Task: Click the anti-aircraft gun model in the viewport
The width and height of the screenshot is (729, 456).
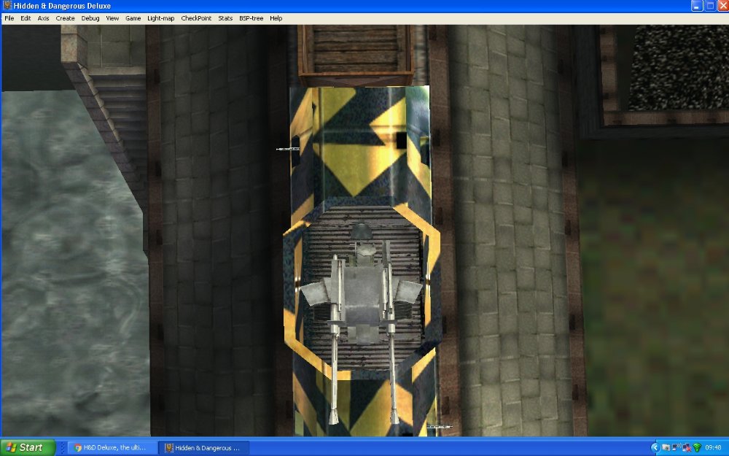Action: [362, 325]
